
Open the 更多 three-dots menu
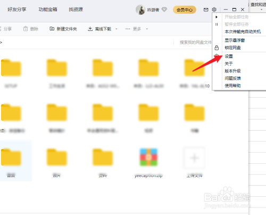(x=128, y=29)
